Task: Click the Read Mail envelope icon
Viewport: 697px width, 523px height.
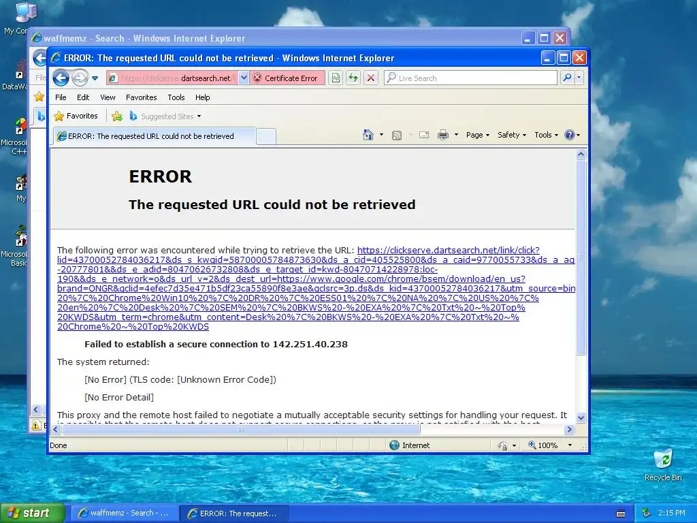Action: point(424,135)
